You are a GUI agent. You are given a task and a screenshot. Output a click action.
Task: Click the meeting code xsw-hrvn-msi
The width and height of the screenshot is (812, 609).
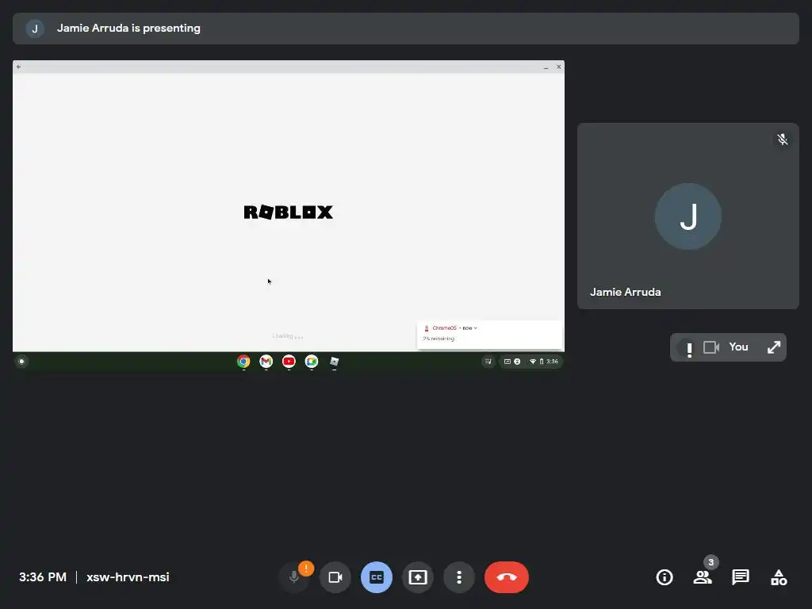[x=128, y=577]
